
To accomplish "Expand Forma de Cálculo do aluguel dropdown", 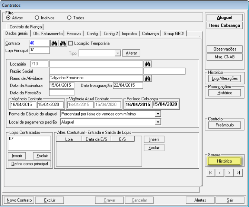I will point(158,114).
